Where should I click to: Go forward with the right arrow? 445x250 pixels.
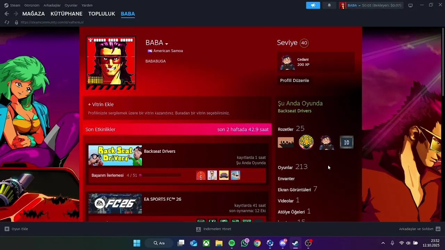coord(16,14)
